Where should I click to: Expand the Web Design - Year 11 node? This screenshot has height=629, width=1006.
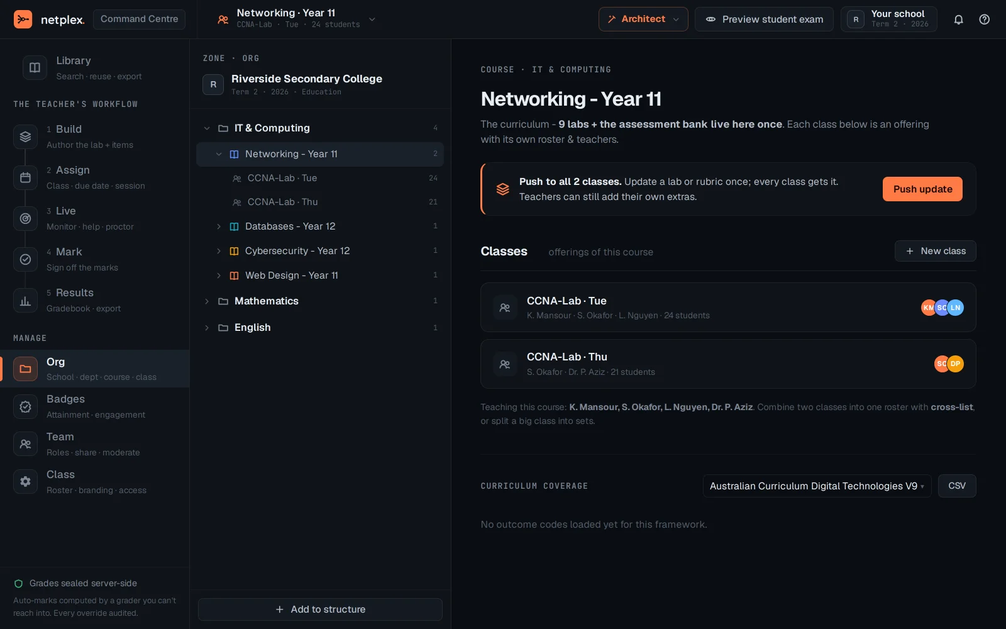(x=219, y=276)
